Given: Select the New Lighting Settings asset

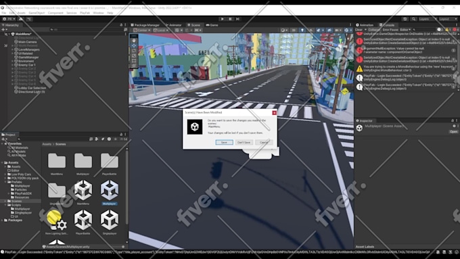Looking at the screenshot, I should point(57,220).
